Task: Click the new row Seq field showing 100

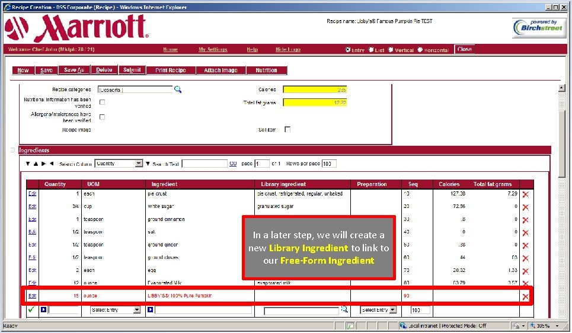Action: (420, 310)
